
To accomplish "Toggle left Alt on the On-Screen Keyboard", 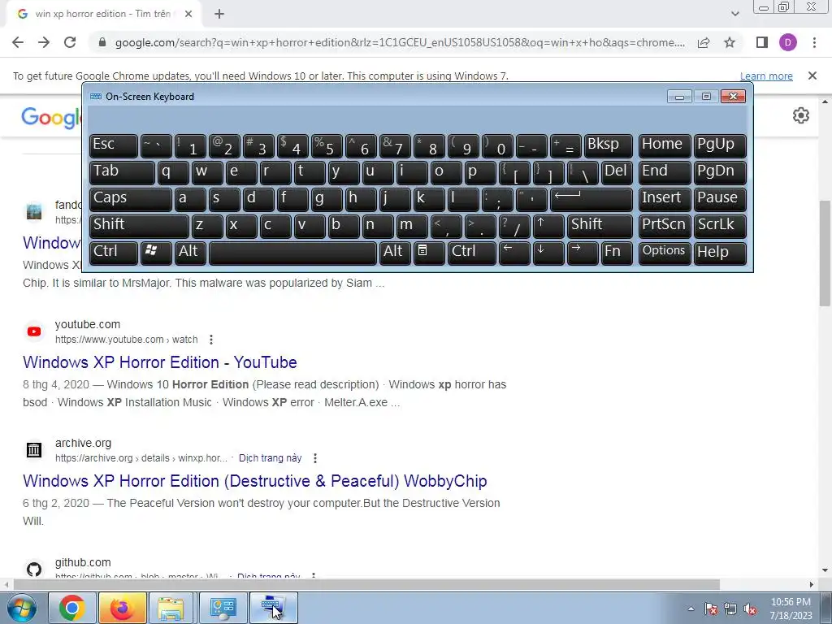I will click(x=190, y=253).
